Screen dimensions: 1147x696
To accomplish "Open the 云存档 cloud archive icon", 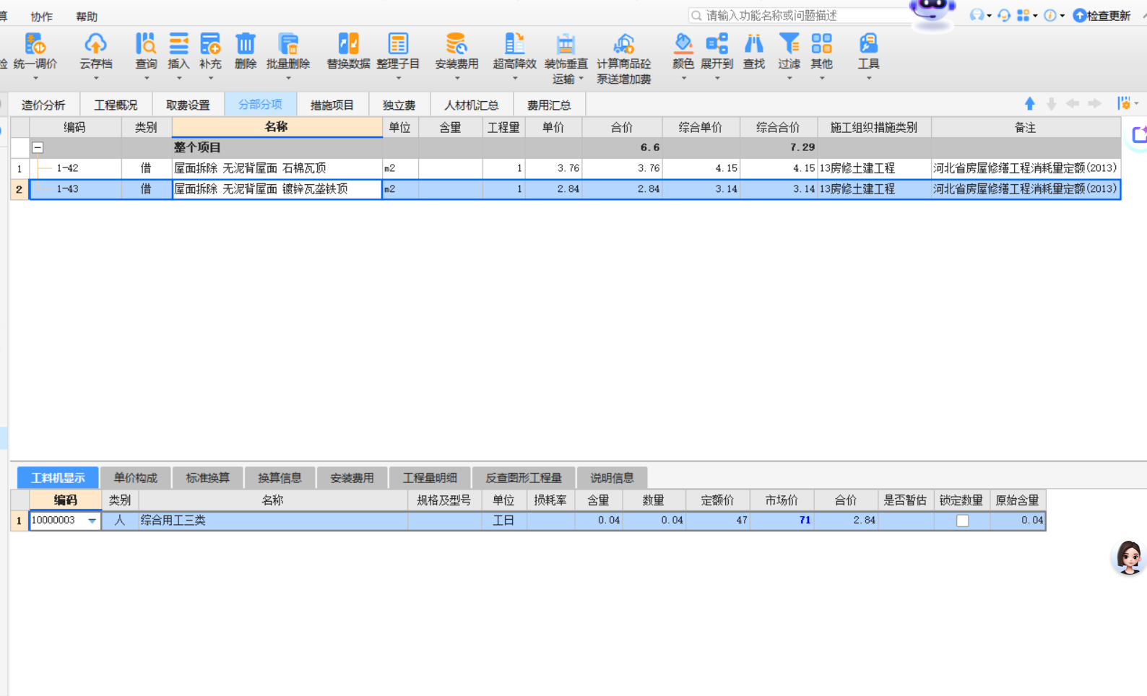I will coord(95,44).
